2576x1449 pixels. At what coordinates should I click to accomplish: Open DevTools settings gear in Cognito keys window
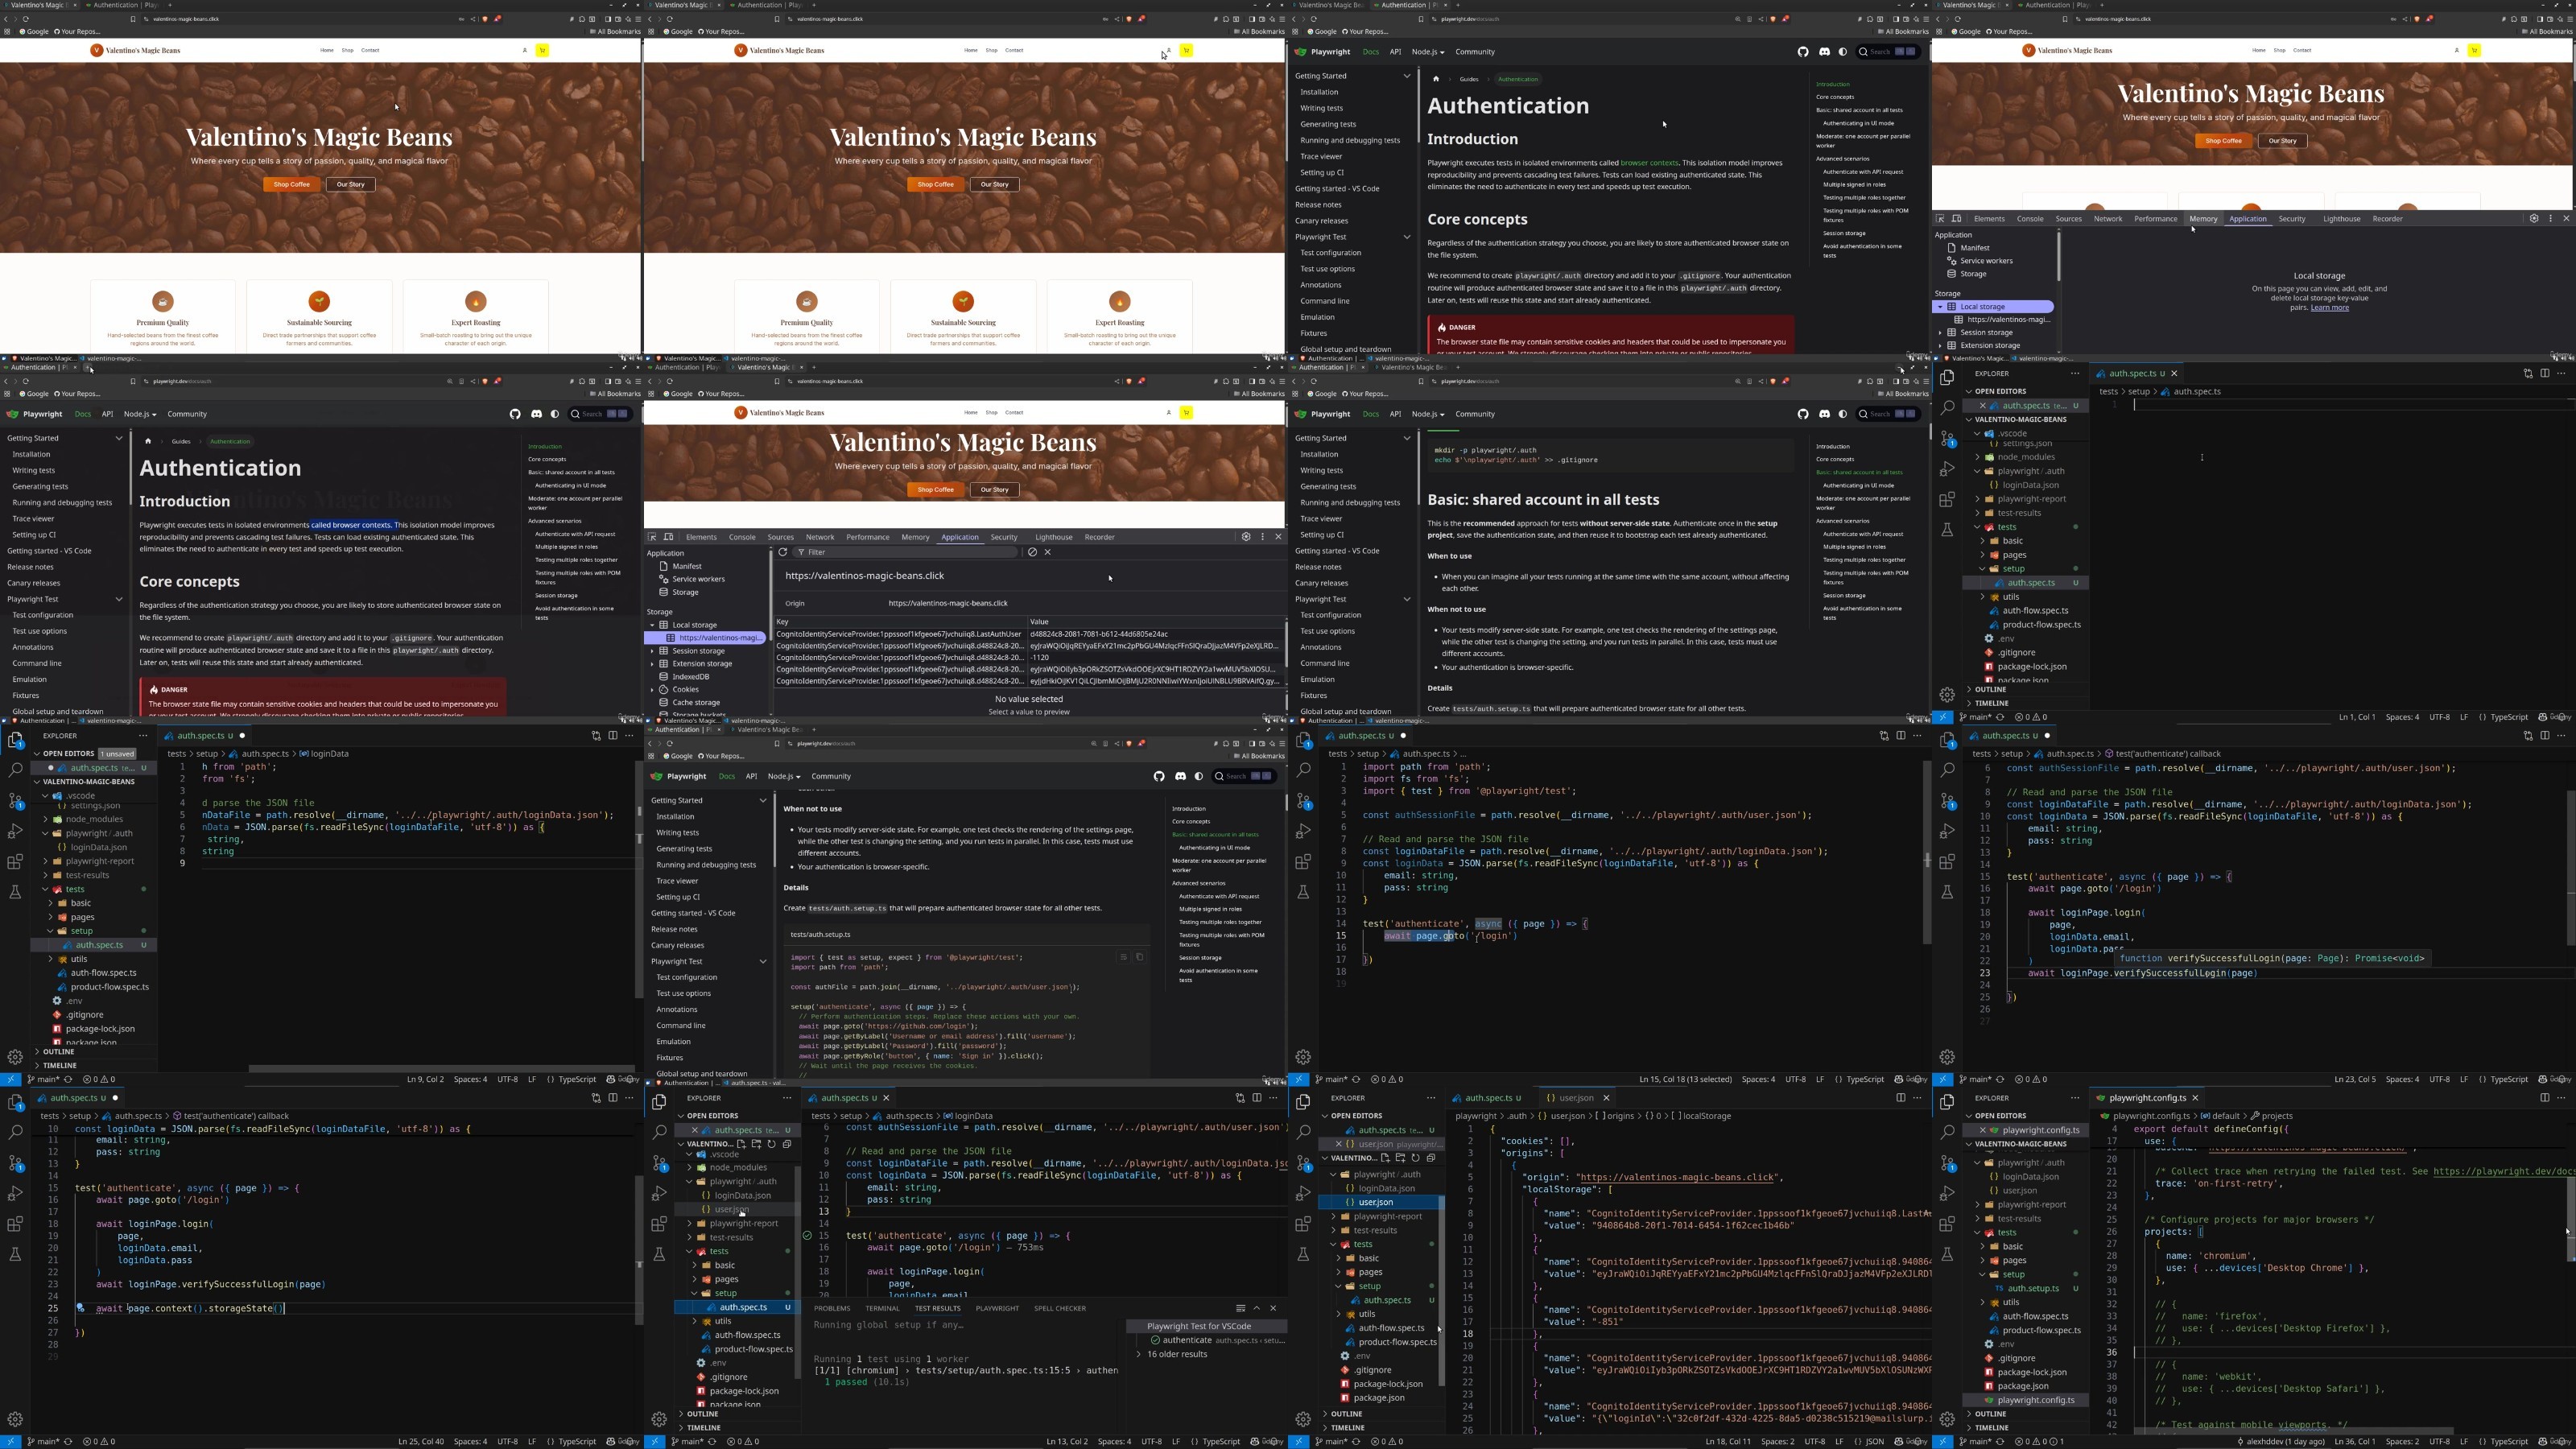(x=1246, y=537)
